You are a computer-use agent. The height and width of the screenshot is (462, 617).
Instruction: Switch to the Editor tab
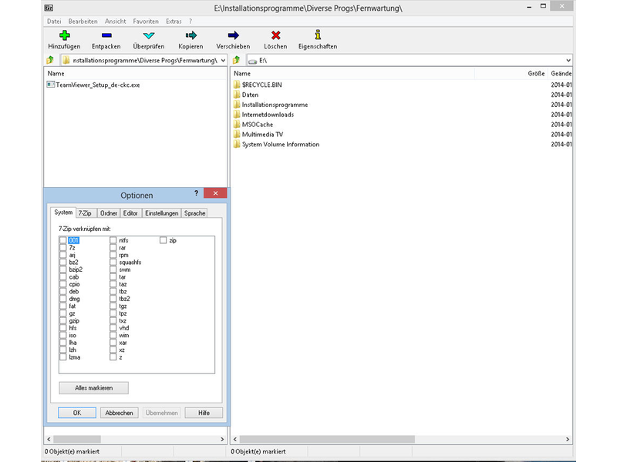pos(130,213)
